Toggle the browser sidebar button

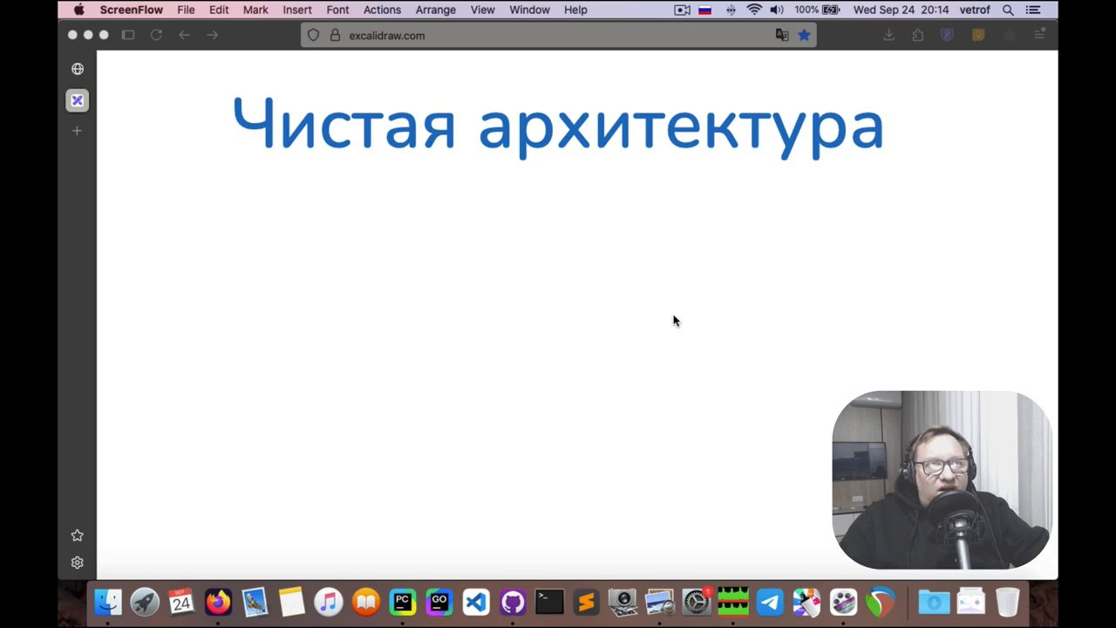pos(128,35)
